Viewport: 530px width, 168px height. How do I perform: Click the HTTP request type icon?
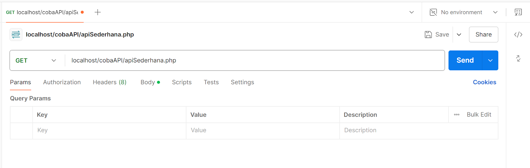click(16, 35)
